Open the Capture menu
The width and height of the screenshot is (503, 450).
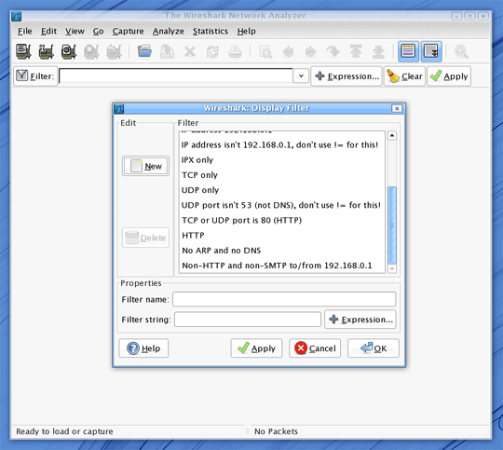(x=128, y=31)
